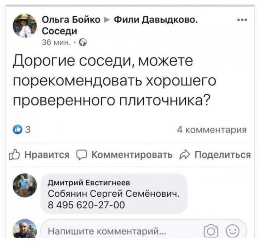Click Дмитрий Евстигнеев's comment avatar

[25, 185]
